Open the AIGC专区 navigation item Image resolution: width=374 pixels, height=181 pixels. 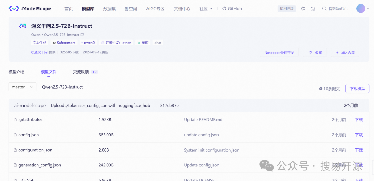click(155, 9)
